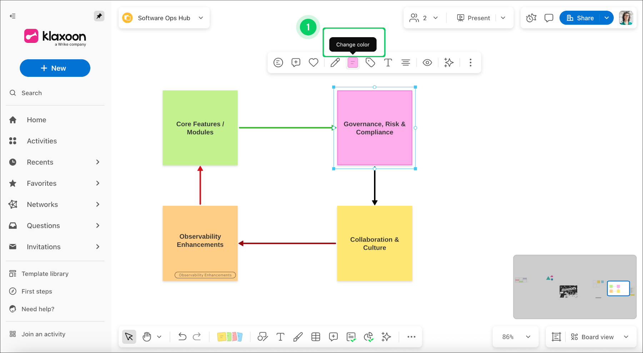This screenshot has width=643, height=353.
Task: Click the heart like icon in floating toolbar
Action: click(313, 63)
